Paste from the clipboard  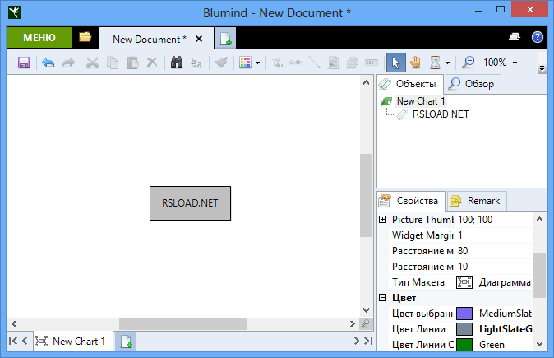[133, 63]
